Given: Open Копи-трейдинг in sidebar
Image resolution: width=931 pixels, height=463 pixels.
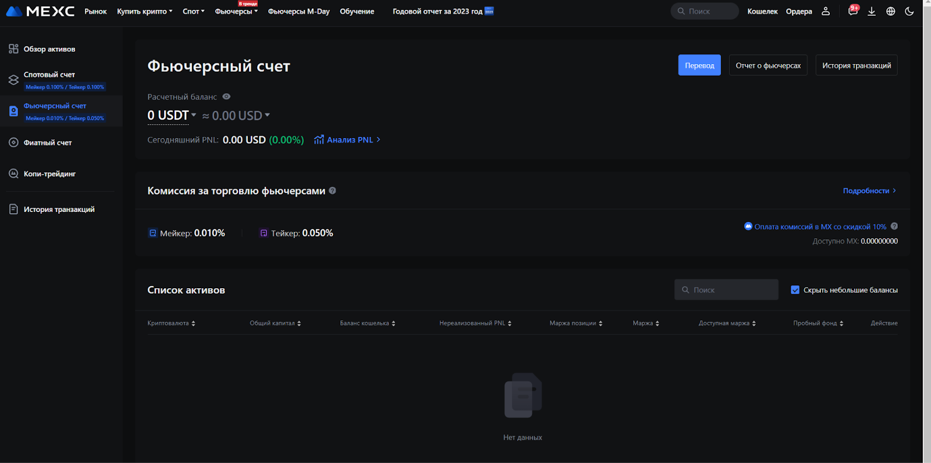Looking at the screenshot, I should point(49,174).
